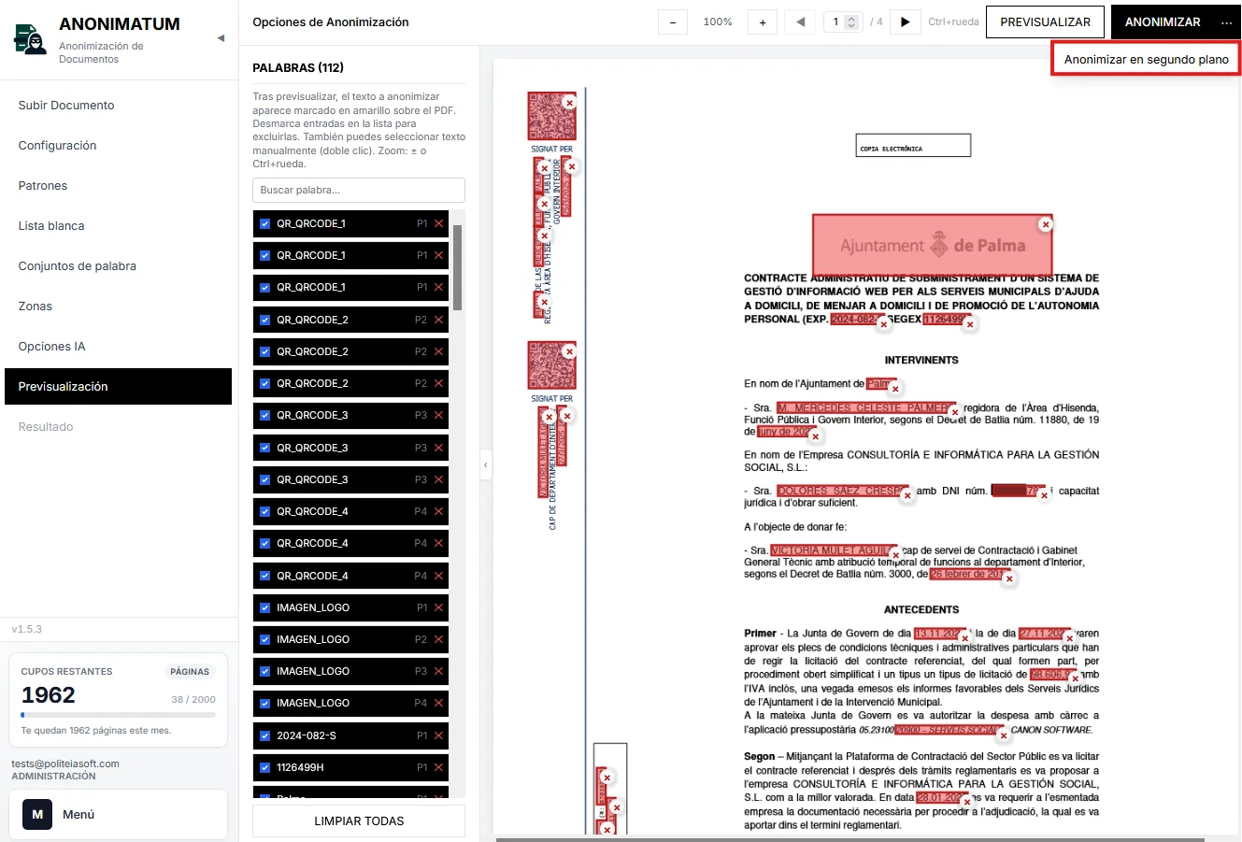Remove the redaction on SERVEIS SOCIALS text
Screen dimensions: 1242x842
[x=1003, y=735]
